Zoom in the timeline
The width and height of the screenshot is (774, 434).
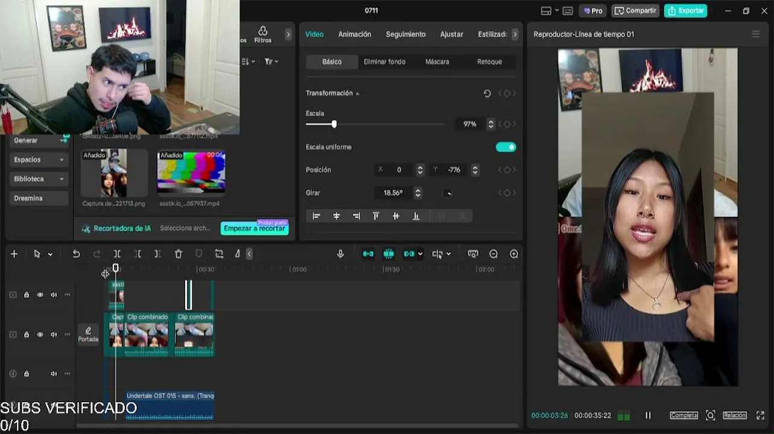coord(514,254)
